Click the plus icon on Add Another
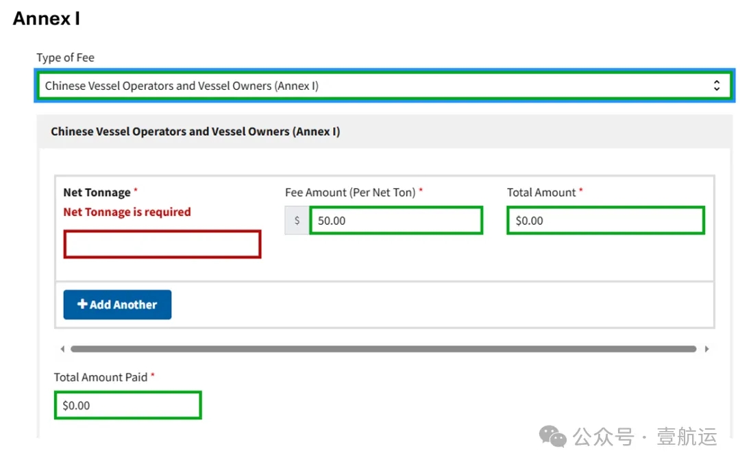 click(x=82, y=305)
